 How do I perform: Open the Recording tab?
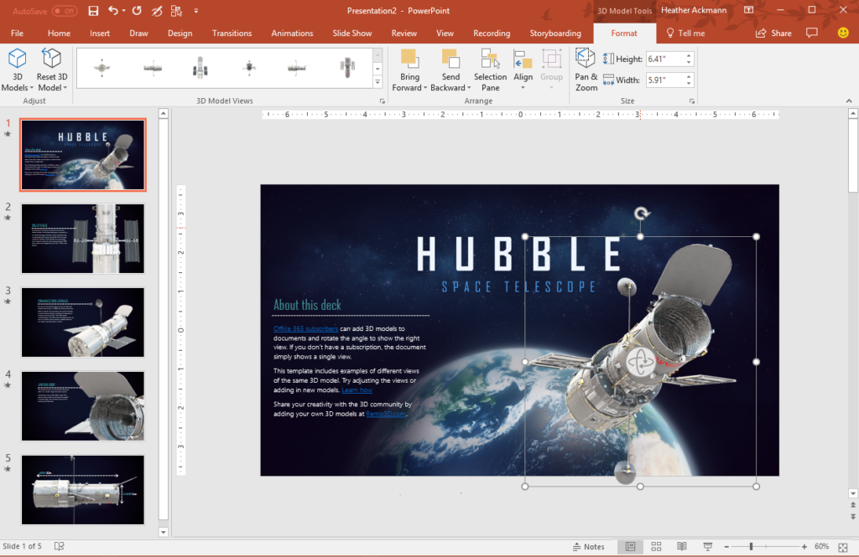pos(492,34)
